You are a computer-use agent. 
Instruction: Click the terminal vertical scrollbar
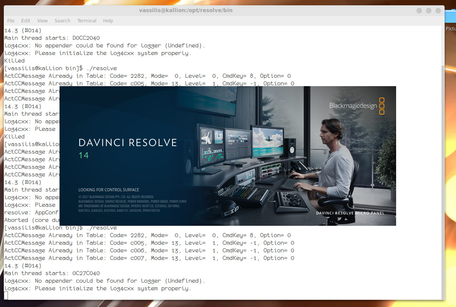click(x=442, y=182)
